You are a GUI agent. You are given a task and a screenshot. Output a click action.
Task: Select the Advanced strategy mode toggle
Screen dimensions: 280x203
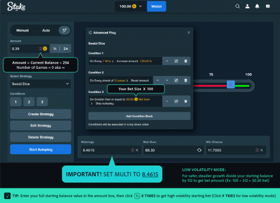pyautogui.click(x=64, y=30)
